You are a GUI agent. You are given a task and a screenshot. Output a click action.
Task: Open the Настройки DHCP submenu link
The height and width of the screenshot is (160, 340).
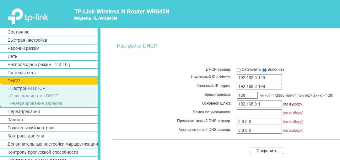(26, 88)
